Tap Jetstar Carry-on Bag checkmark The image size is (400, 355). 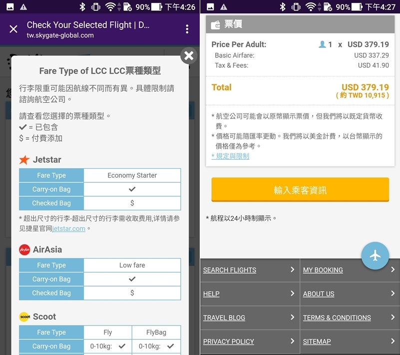point(132,189)
